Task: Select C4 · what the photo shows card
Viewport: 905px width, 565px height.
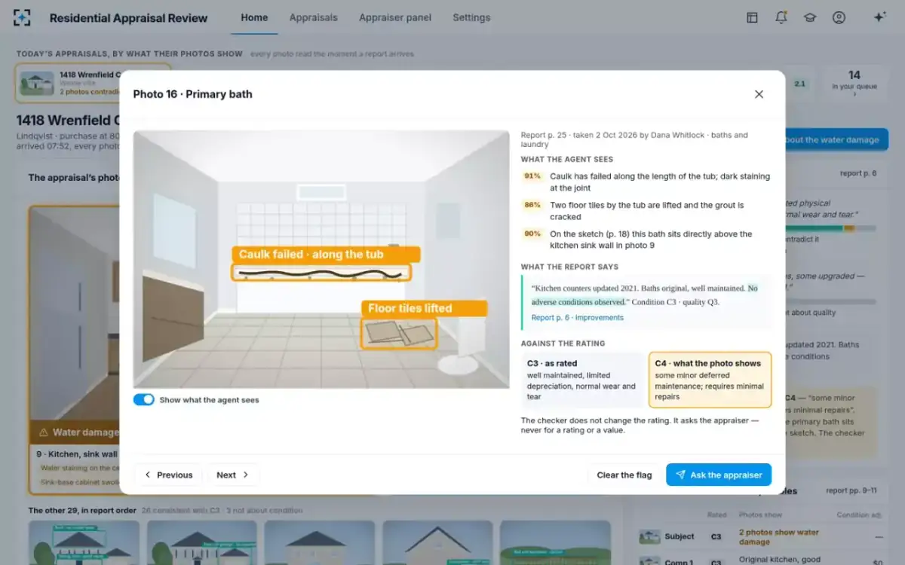Action: (x=710, y=380)
